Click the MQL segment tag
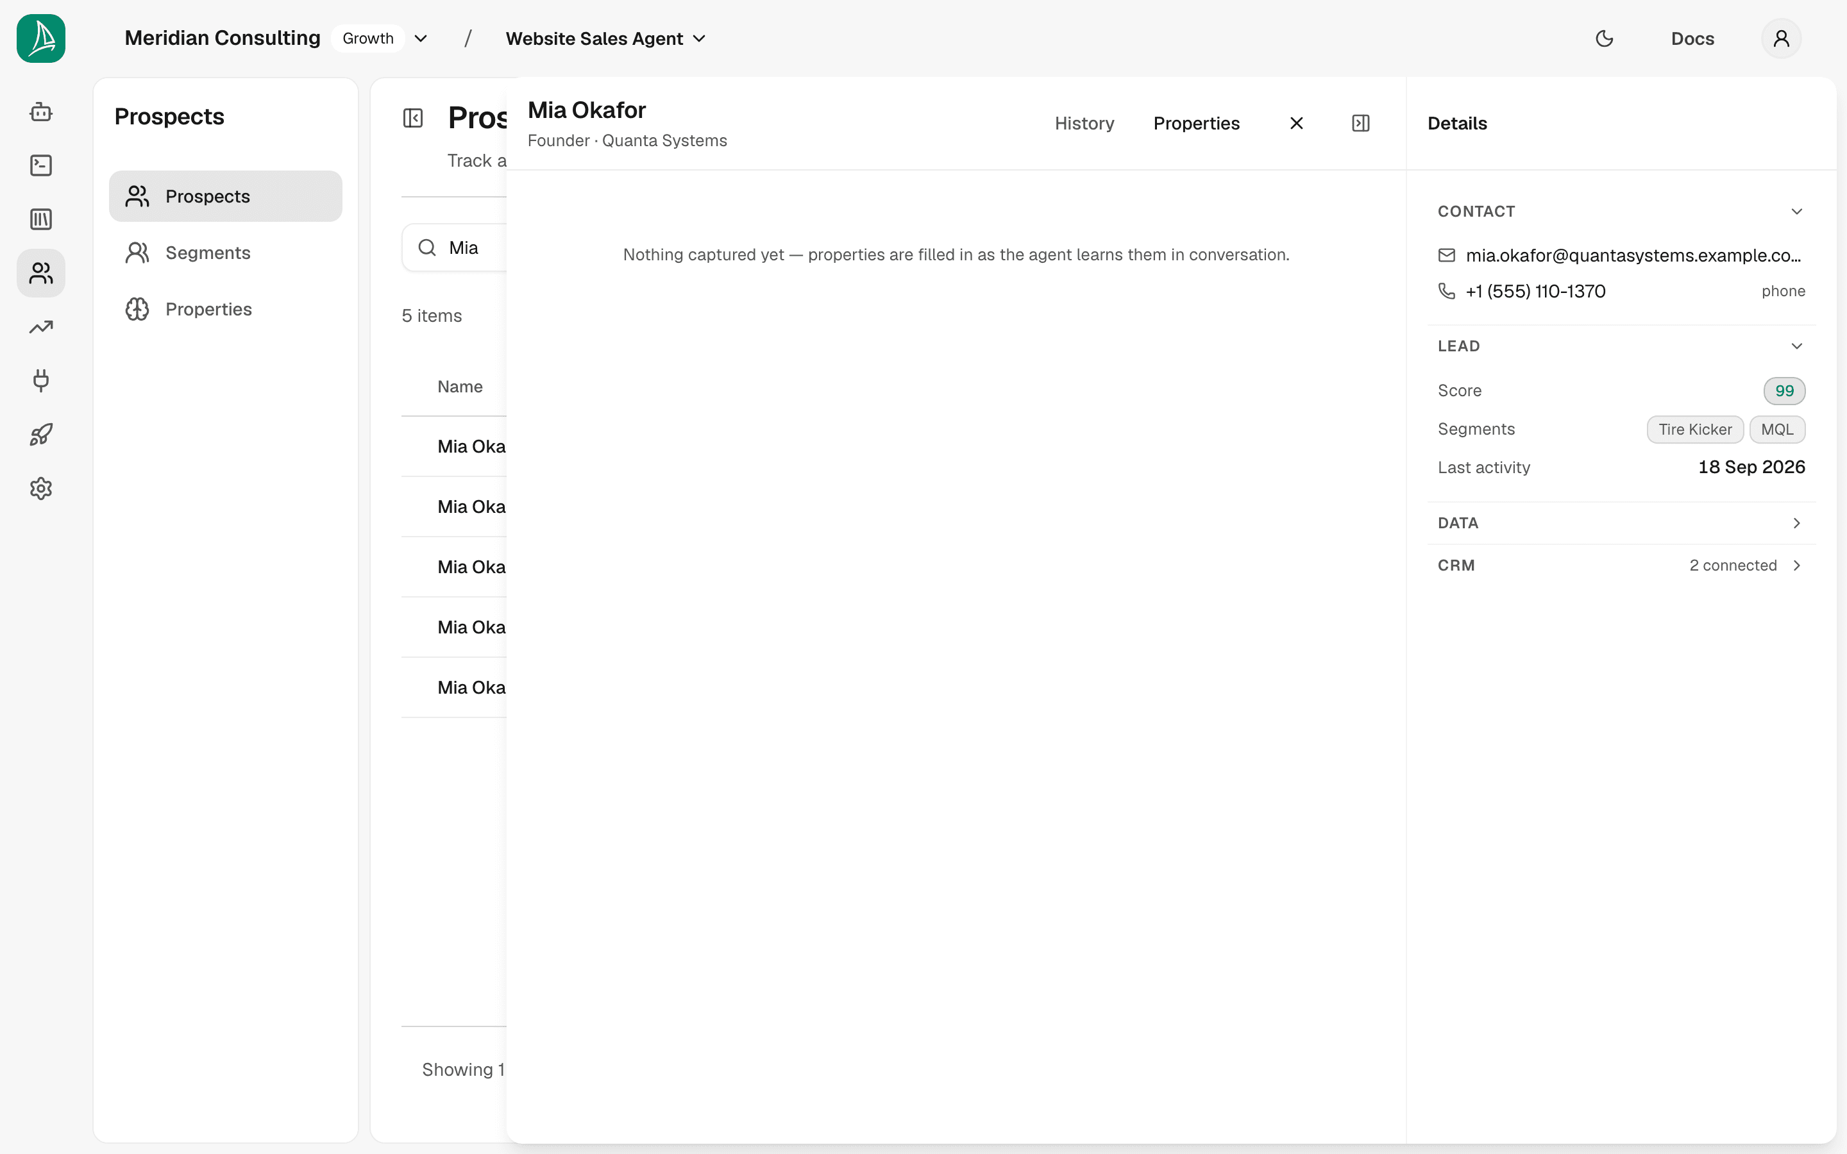This screenshot has width=1847, height=1154. 1778,429
